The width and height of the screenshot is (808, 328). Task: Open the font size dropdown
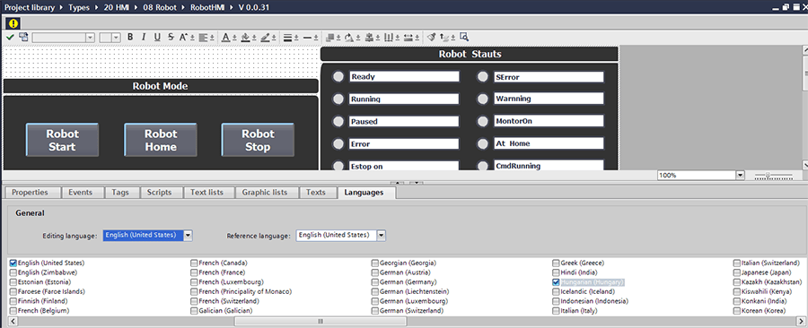pyautogui.click(x=116, y=38)
